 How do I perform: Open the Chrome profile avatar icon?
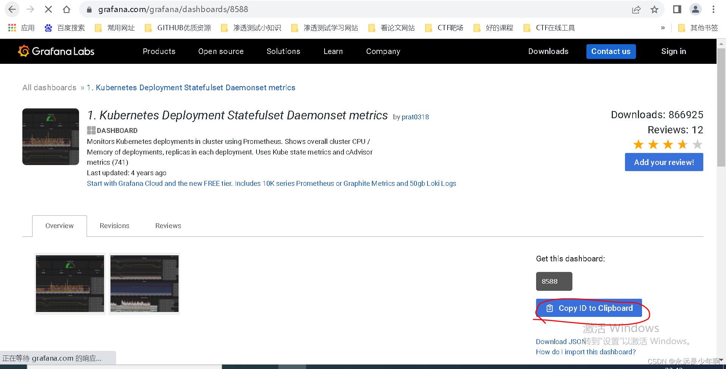(695, 9)
